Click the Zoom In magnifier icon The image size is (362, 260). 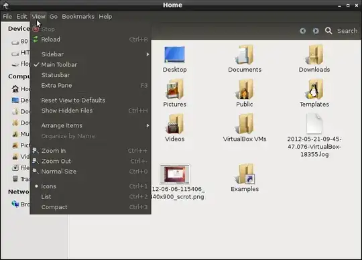point(36,151)
